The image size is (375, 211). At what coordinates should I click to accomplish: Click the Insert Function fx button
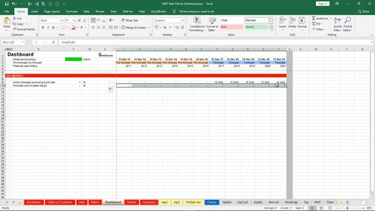[53, 42]
